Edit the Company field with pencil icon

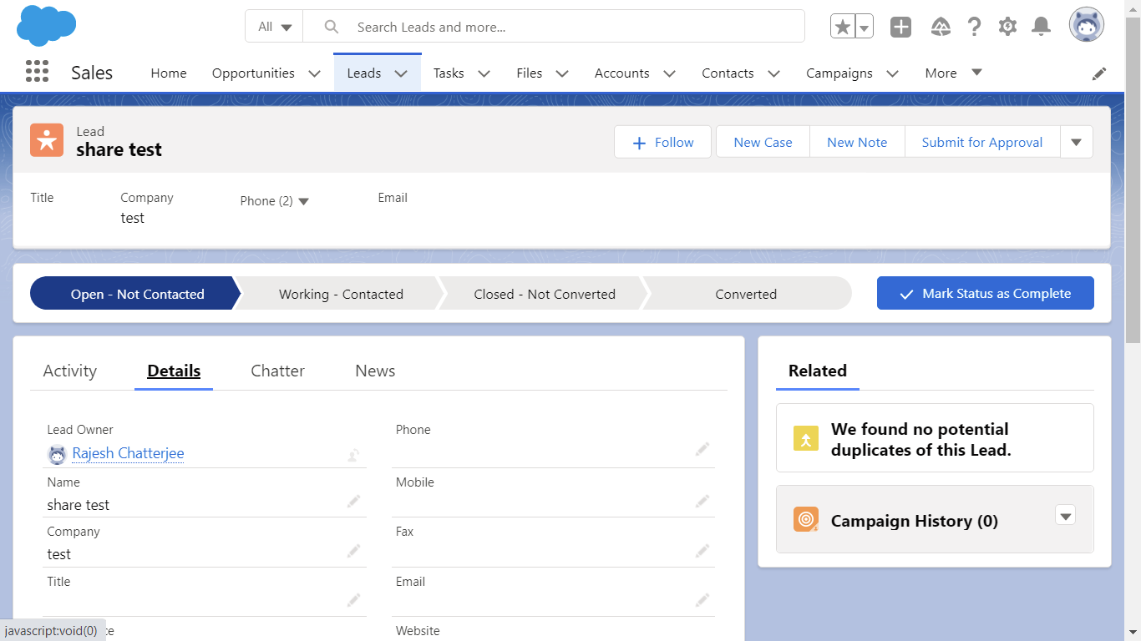click(354, 551)
